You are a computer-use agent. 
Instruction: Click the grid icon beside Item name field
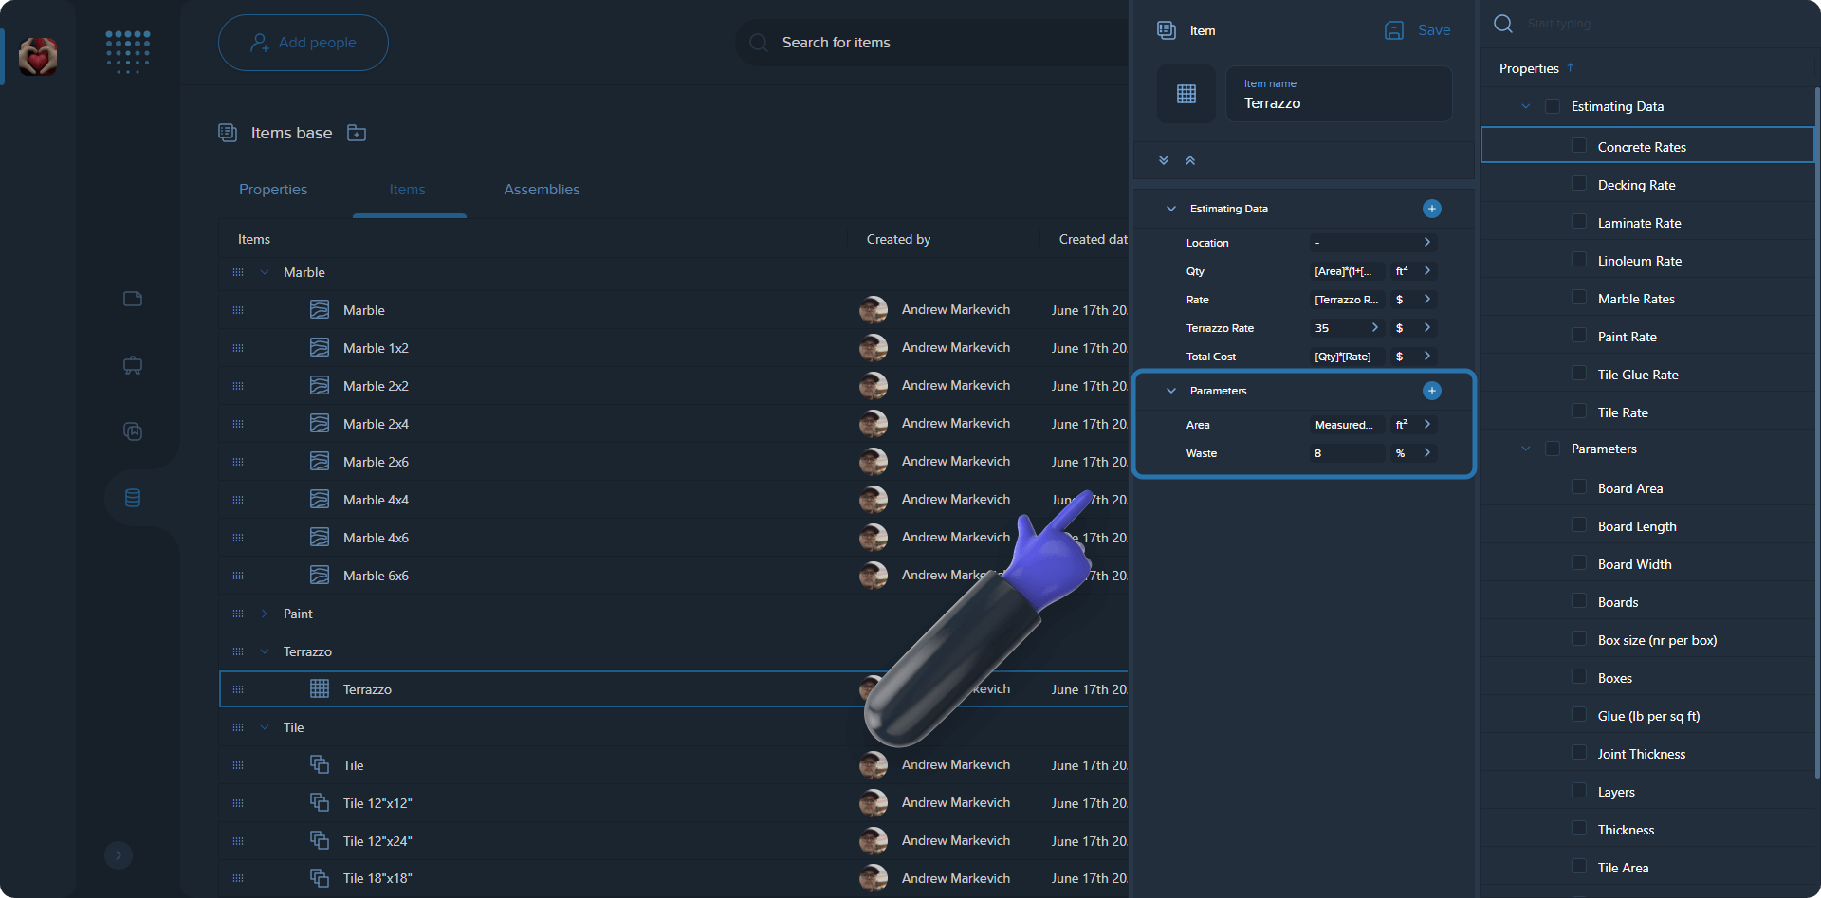(x=1186, y=94)
